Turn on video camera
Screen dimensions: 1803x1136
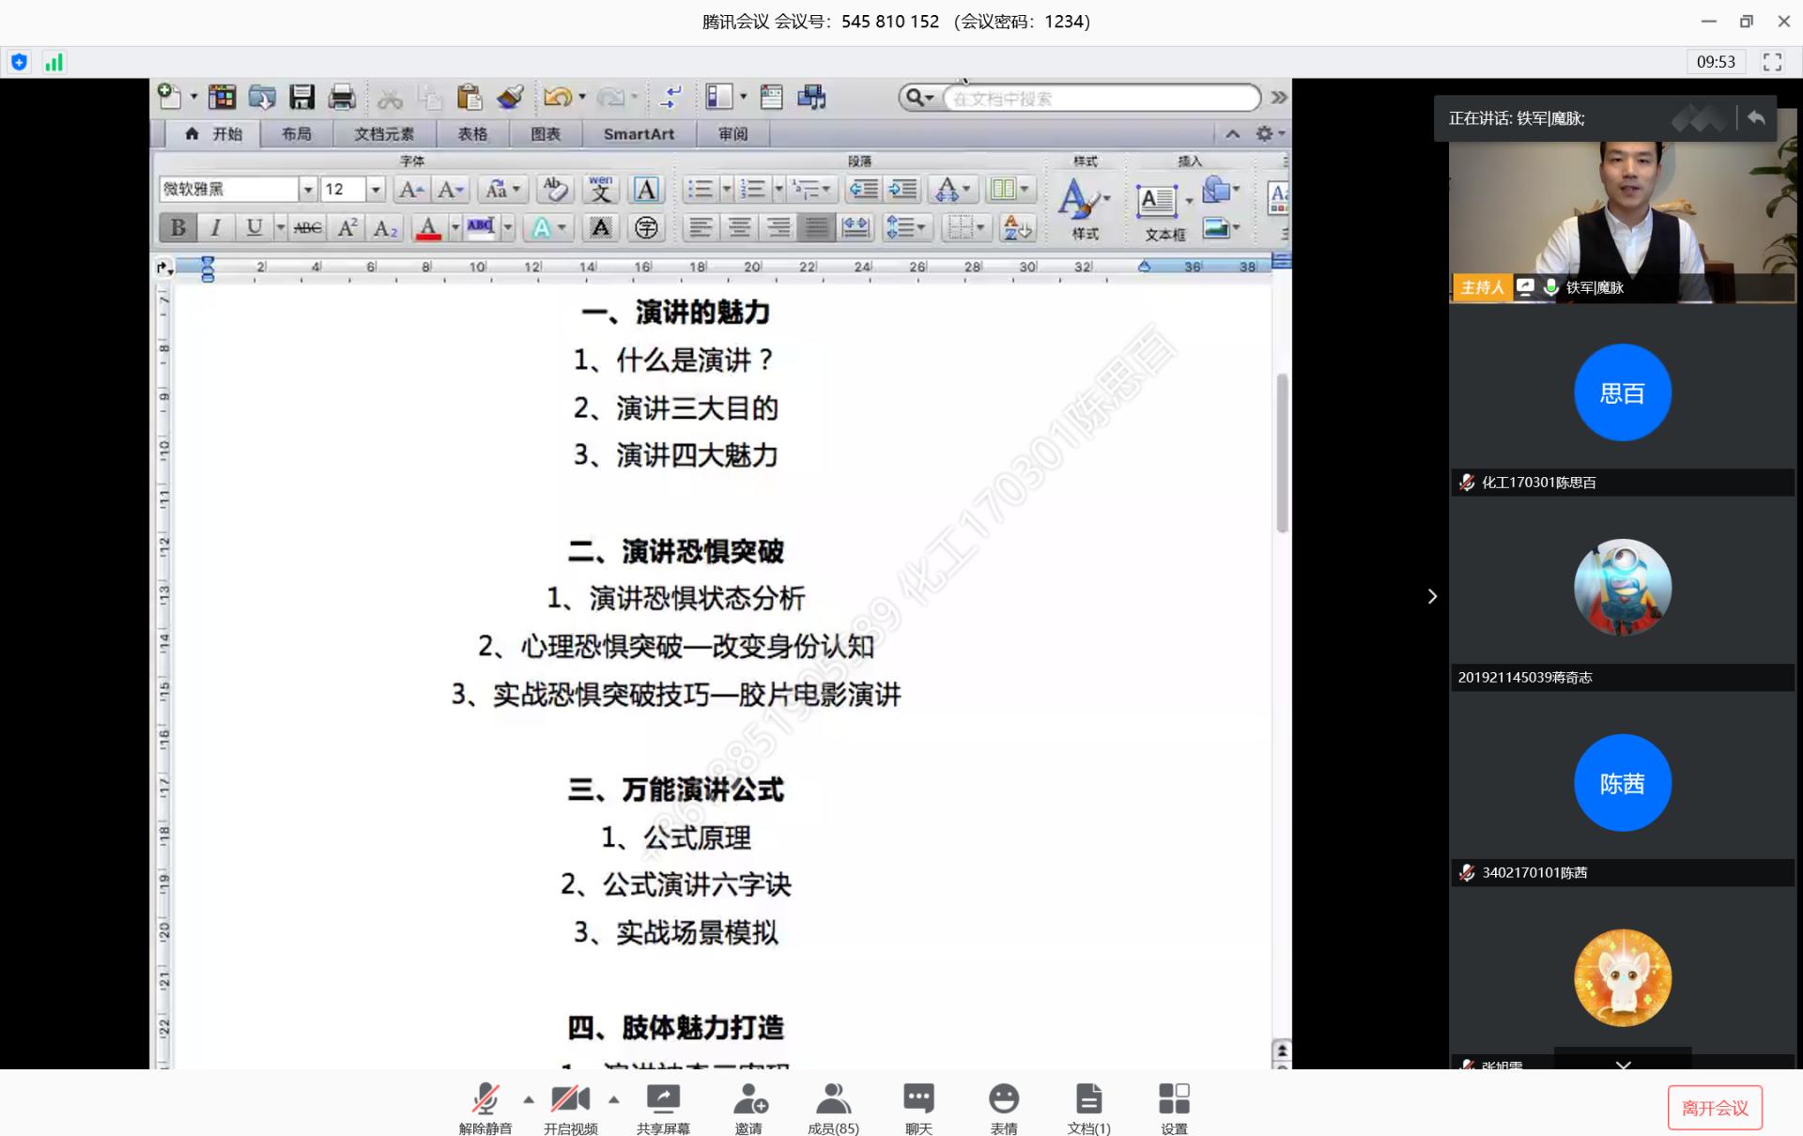click(x=569, y=1099)
